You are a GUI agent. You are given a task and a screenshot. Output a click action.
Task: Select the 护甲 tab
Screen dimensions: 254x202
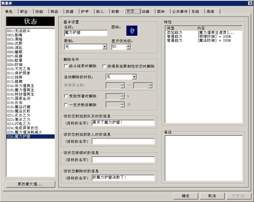pos(87,12)
